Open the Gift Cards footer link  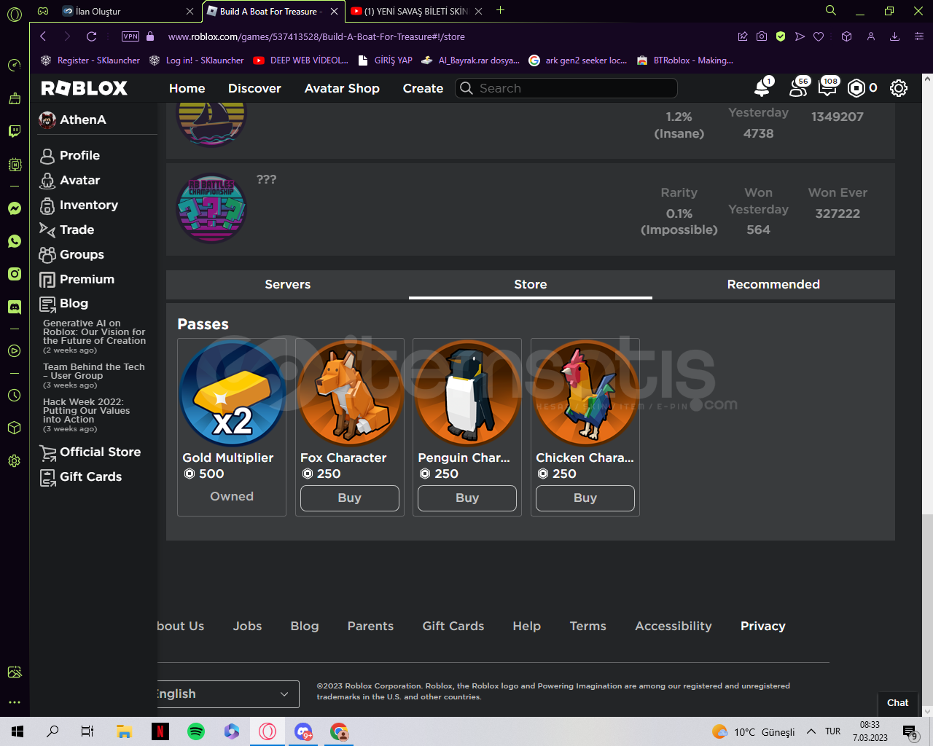coord(453,626)
